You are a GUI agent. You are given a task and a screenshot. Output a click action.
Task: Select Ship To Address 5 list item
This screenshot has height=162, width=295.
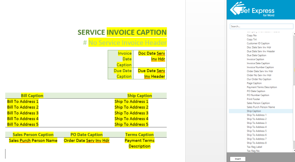tap(256, 131)
